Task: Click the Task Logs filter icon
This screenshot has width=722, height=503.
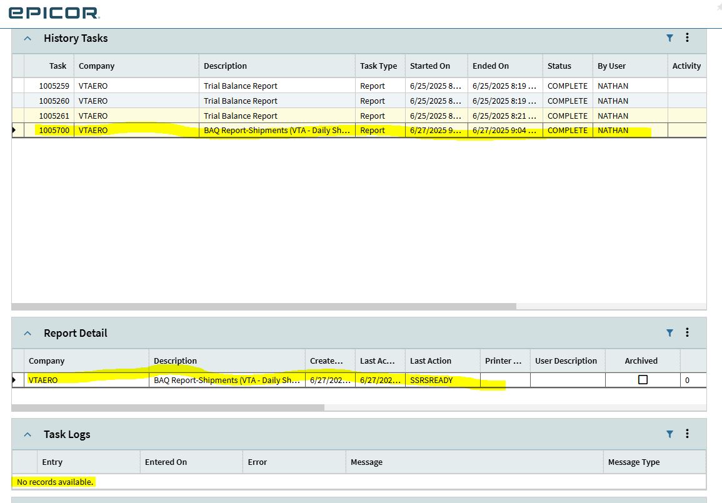Action: click(x=669, y=434)
